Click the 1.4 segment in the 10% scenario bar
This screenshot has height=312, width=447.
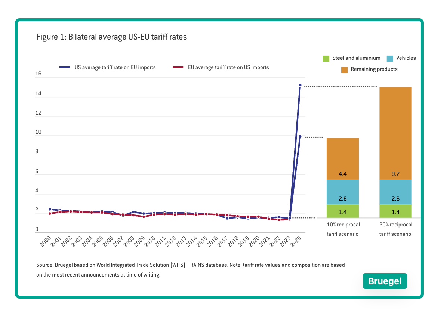point(343,211)
